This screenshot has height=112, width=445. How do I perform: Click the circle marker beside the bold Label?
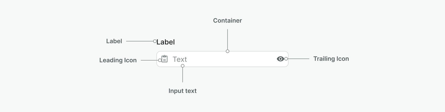coord(155,41)
